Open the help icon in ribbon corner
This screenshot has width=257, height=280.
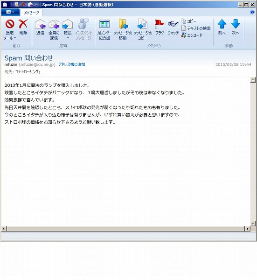coord(252,12)
